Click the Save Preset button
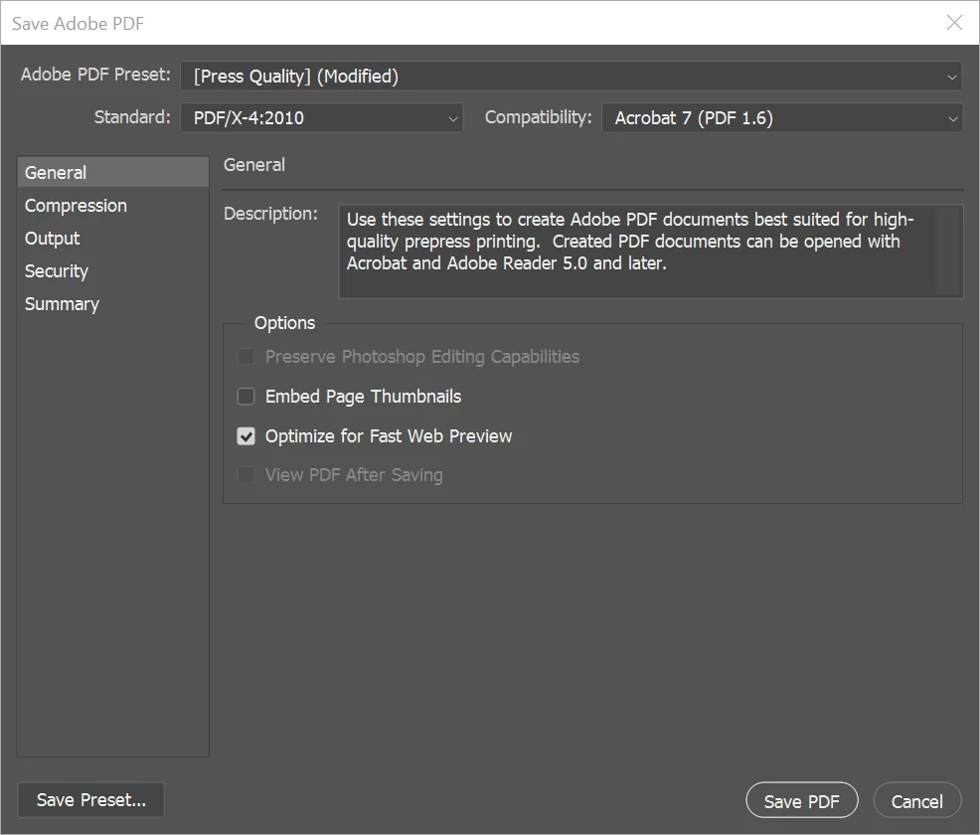The height and width of the screenshot is (835, 980). point(90,800)
